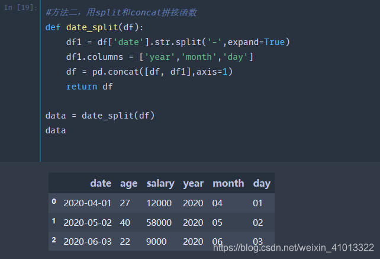This screenshot has height=259, width=380.
Task: Click the 'return df' line
Action: [89, 87]
